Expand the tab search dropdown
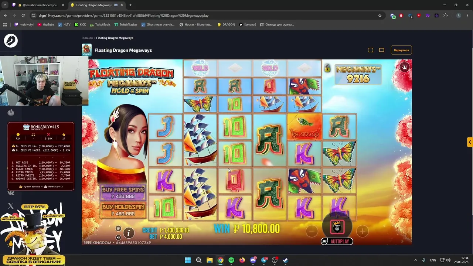 tap(5, 5)
